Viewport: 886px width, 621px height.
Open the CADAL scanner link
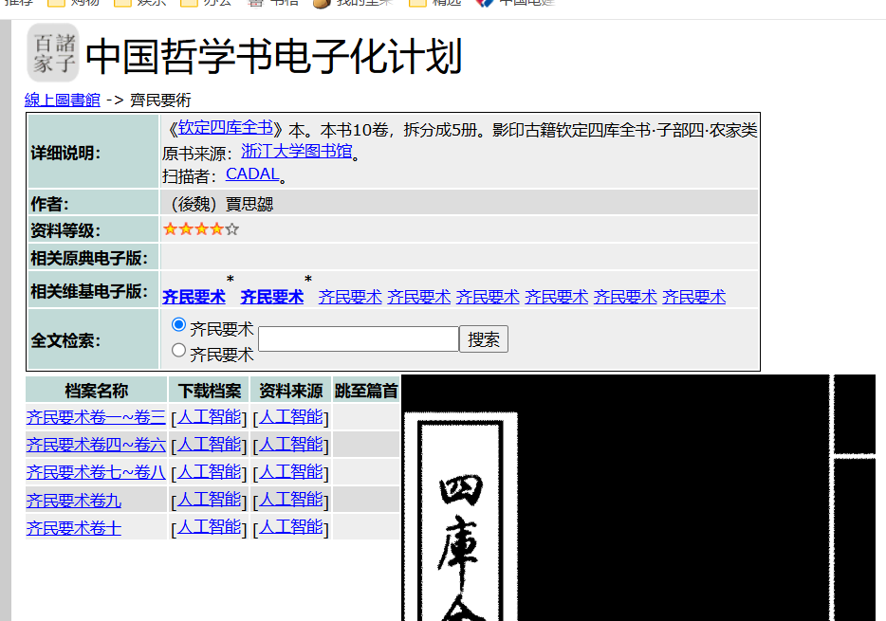click(x=252, y=174)
